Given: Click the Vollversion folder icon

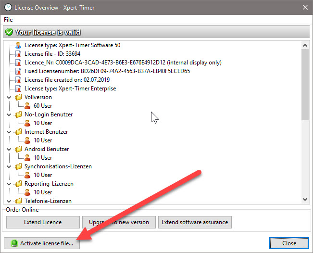Looking at the screenshot, I should 18,97.
